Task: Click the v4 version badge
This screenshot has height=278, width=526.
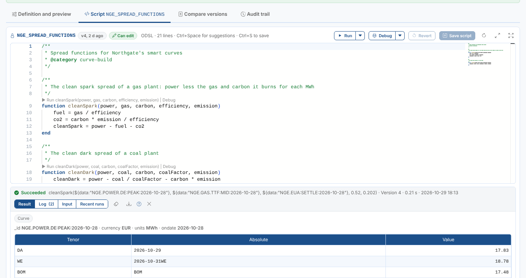Action: tap(92, 36)
